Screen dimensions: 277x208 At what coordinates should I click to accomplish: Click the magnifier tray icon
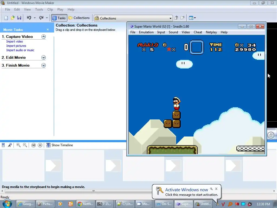point(230,204)
